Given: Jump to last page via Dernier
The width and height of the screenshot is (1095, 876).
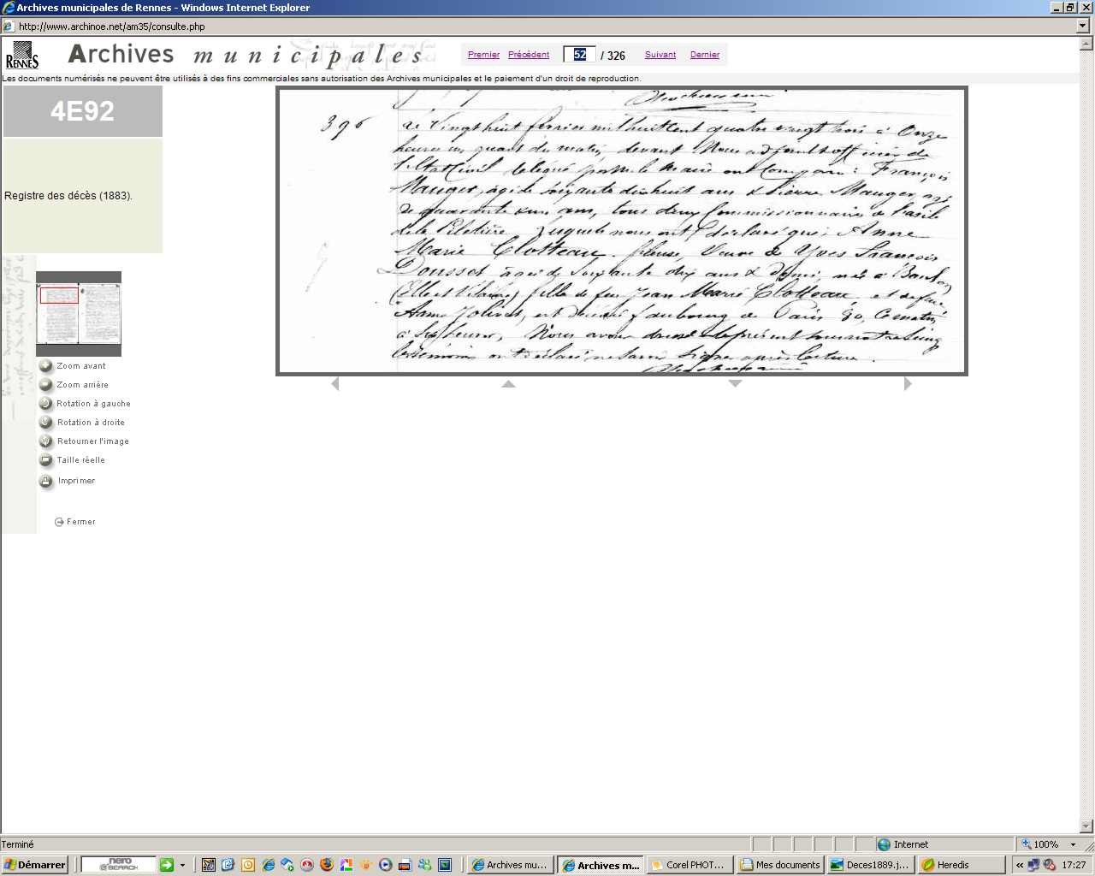Looking at the screenshot, I should click(x=704, y=55).
